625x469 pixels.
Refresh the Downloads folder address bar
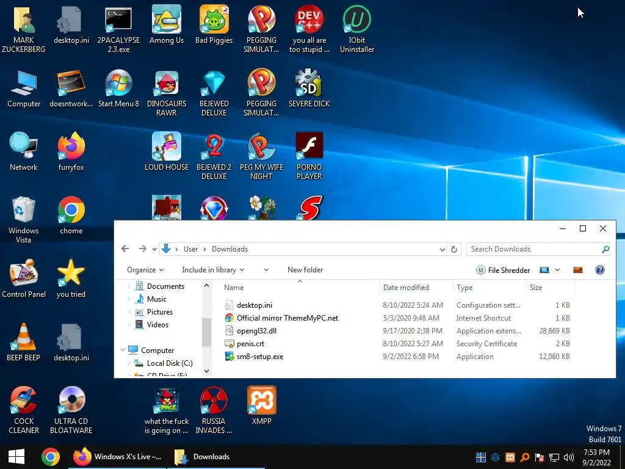pyautogui.click(x=453, y=249)
